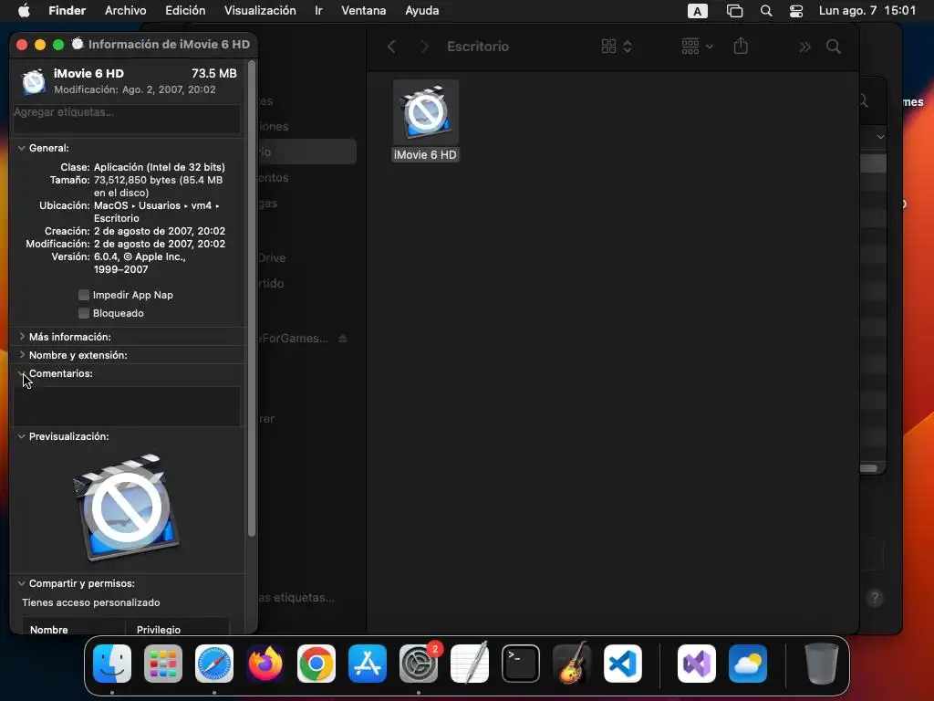Open the group-by dropdown in toolbar

697,47
